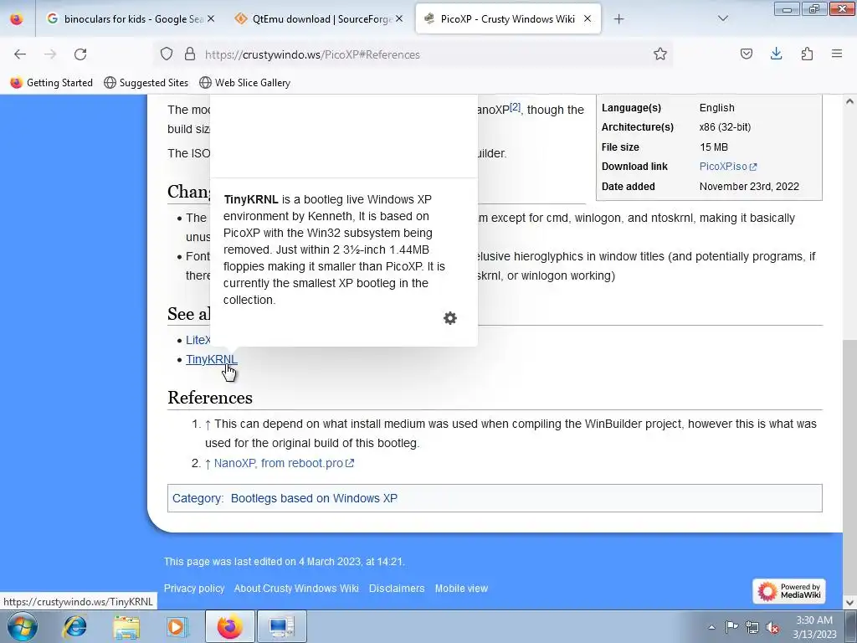Open a new tab with plus

pyautogui.click(x=618, y=18)
